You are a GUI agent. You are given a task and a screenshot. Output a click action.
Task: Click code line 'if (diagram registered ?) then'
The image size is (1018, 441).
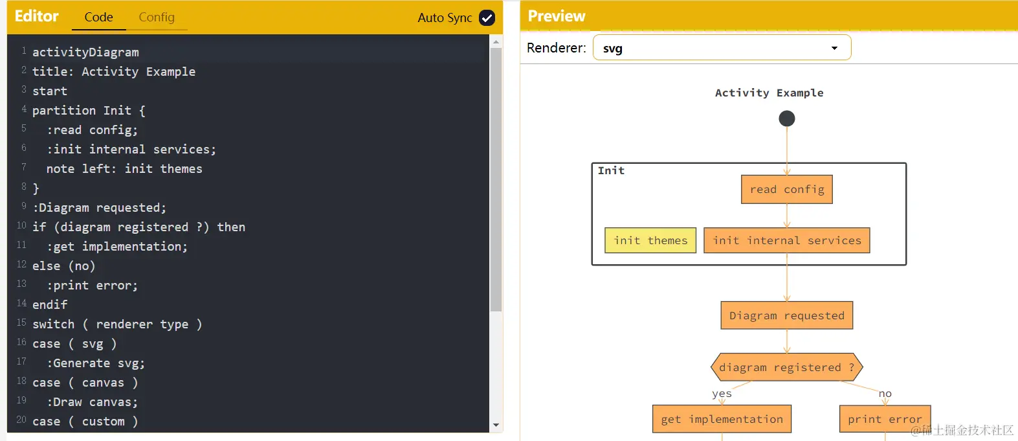(x=138, y=227)
